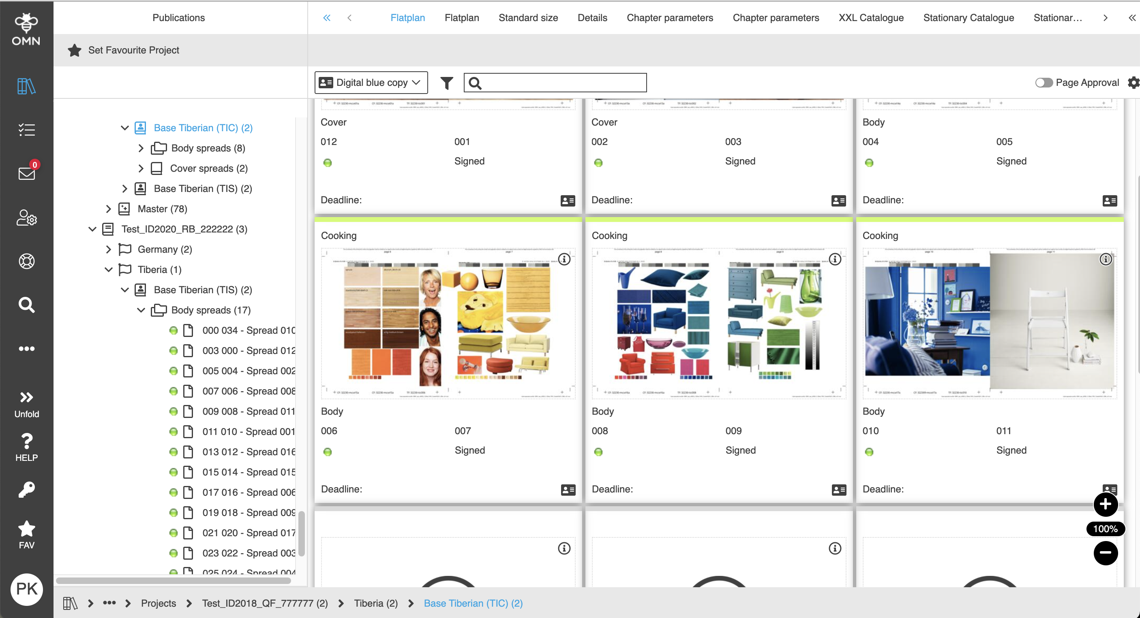The height and width of the screenshot is (618, 1140).
Task: Click the zoom in plus button
Action: (1105, 504)
